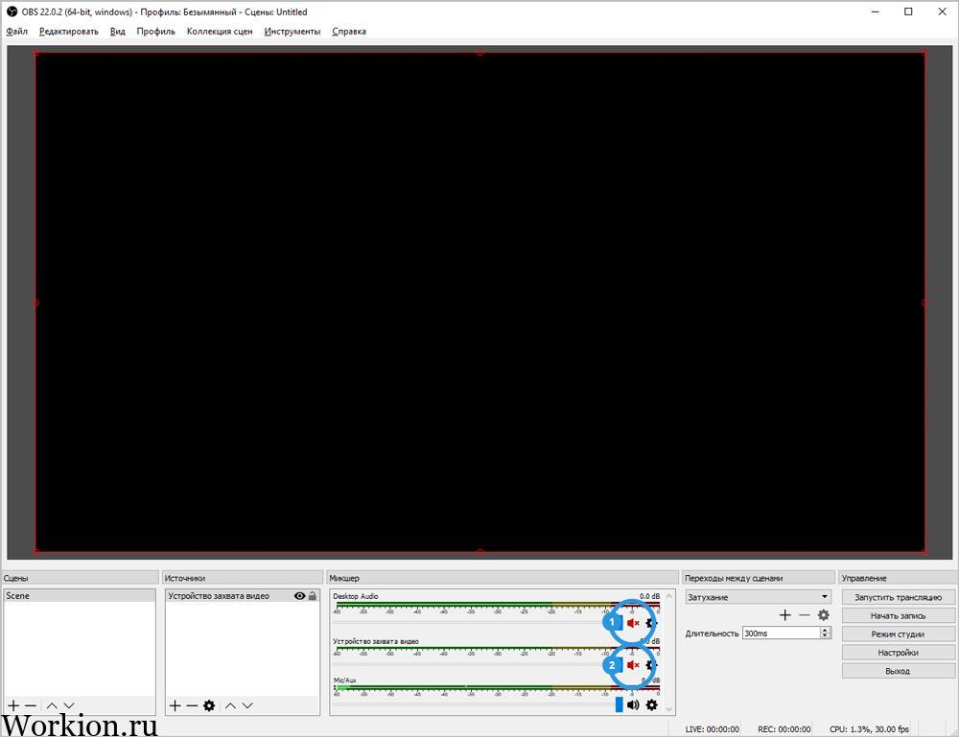Add a new source with plus icon
Viewport: 959px width, 737px height.
click(175, 705)
